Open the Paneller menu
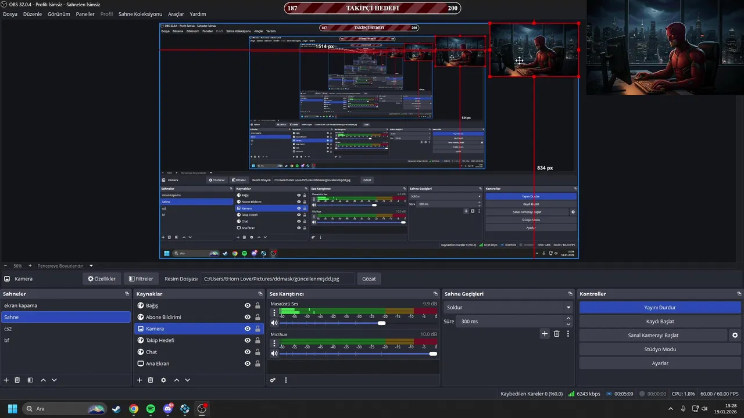Viewport: 744px width, 418px height. click(85, 14)
